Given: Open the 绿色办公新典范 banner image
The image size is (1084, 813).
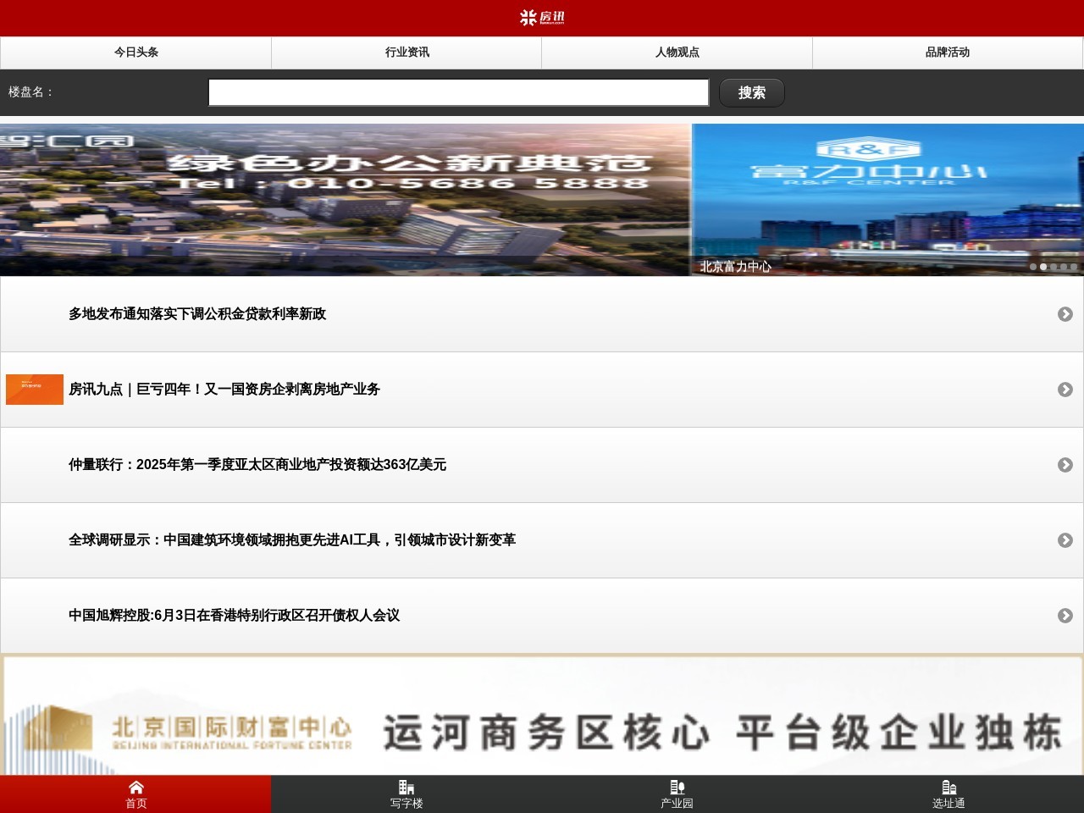Looking at the screenshot, I should pyautogui.click(x=346, y=200).
